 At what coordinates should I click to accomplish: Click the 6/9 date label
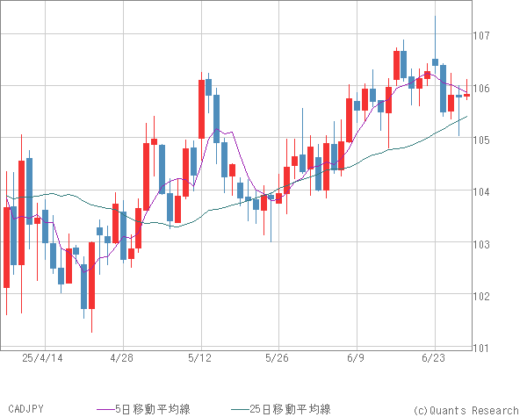point(356,358)
